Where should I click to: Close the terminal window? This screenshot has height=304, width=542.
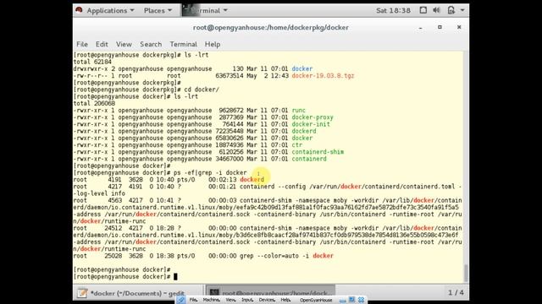point(459,27)
